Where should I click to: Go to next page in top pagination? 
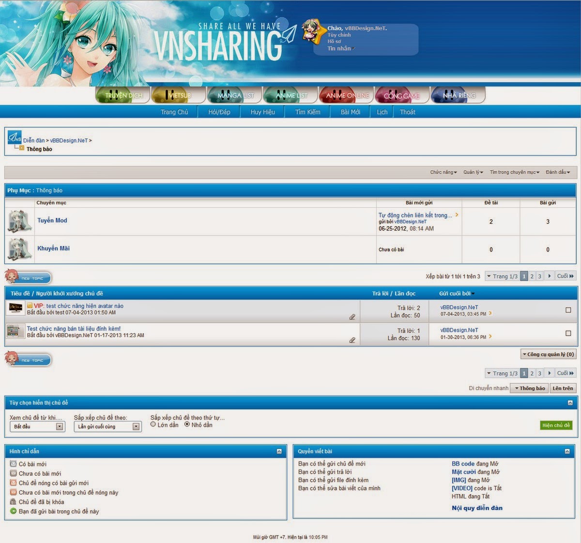pyautogui.click(x=549, y=276)
